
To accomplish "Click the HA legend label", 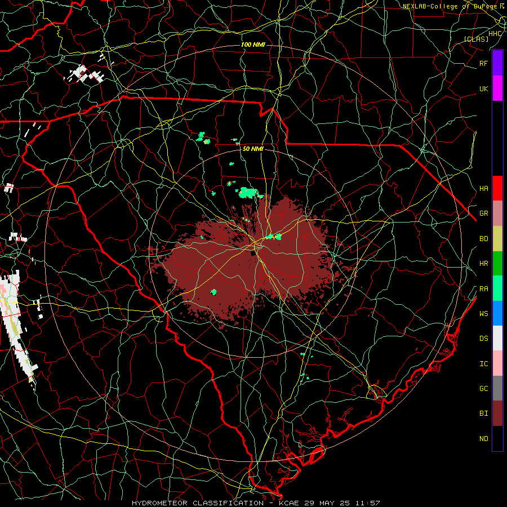I will (483, 188).
